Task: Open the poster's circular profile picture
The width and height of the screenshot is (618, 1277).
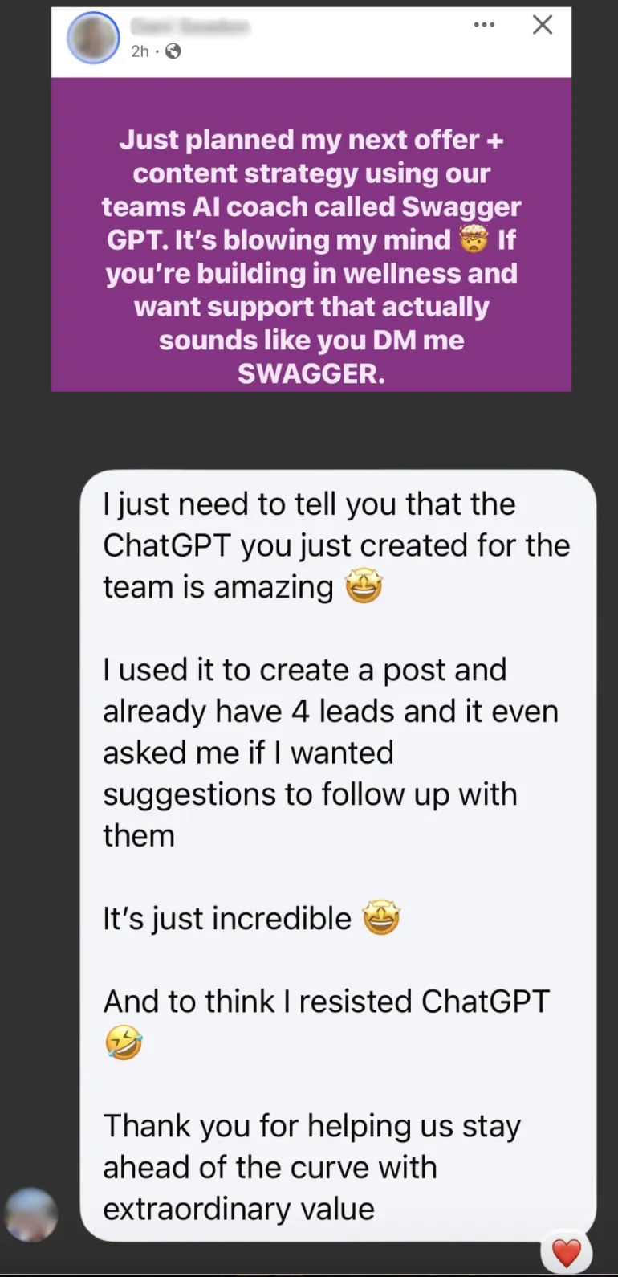Action: 93,38
